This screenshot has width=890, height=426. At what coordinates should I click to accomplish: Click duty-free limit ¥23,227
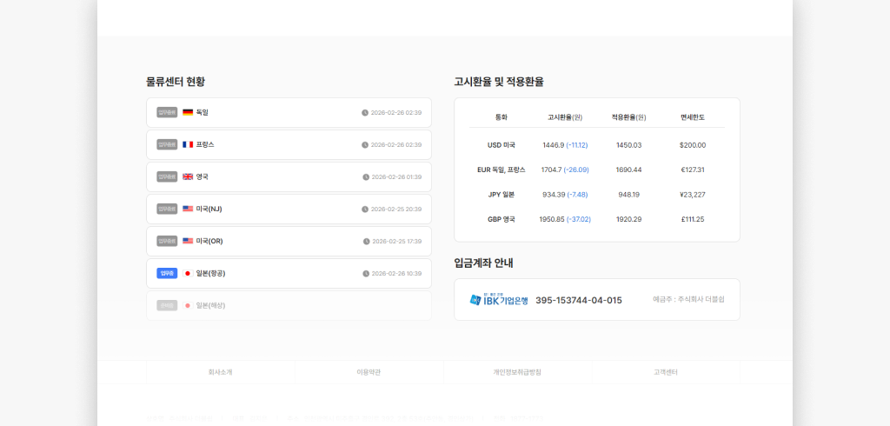coord(693,195)
